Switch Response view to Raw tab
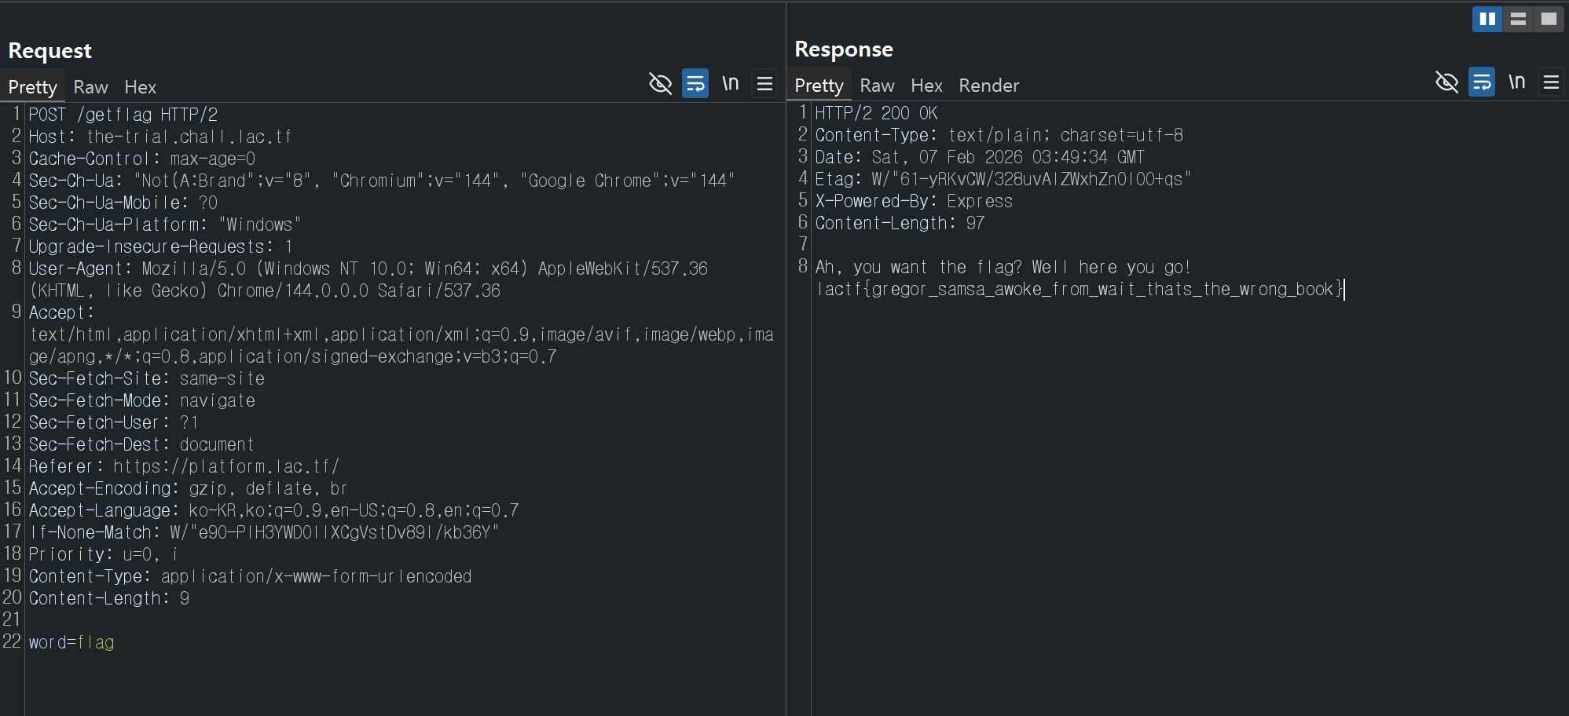Viewport: 1569px width, 716px height. [877, 86]
